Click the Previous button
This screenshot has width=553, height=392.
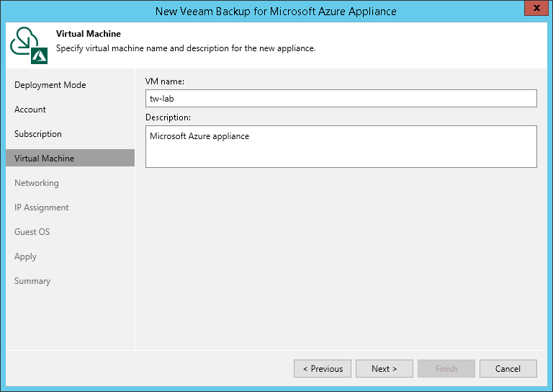pyautogui.click(x=323, y=369)
